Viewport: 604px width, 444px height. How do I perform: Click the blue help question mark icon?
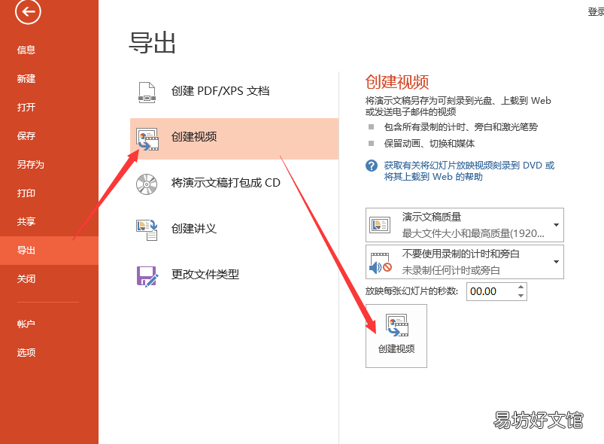[x=372, y=166]
